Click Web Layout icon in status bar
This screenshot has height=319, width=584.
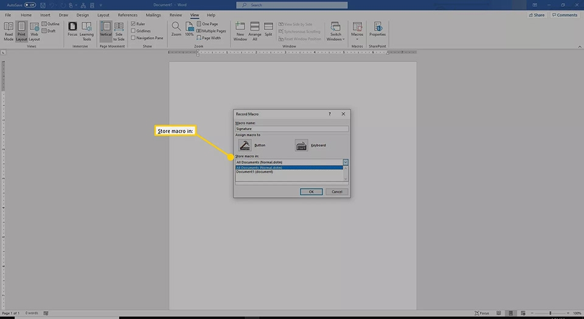coord(523,313)
